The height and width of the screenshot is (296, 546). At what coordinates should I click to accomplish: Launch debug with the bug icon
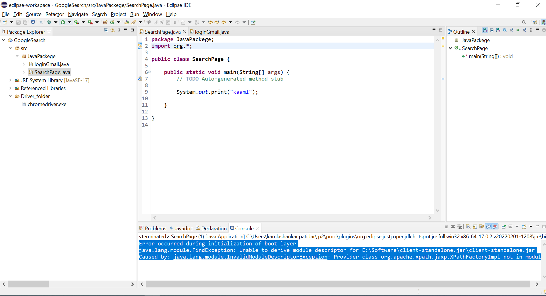pos(49,22)
